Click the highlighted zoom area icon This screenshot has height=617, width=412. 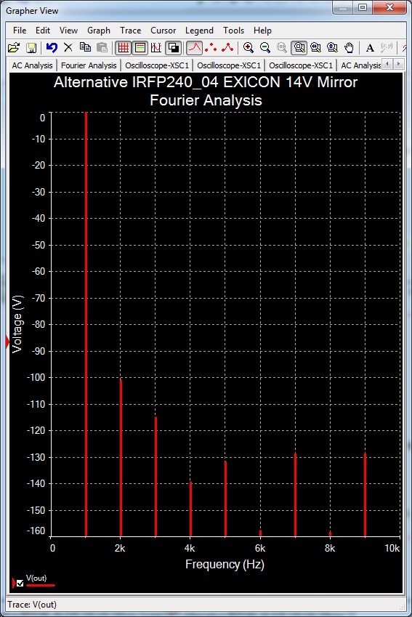pyautogui.click(x=299, y=48)
